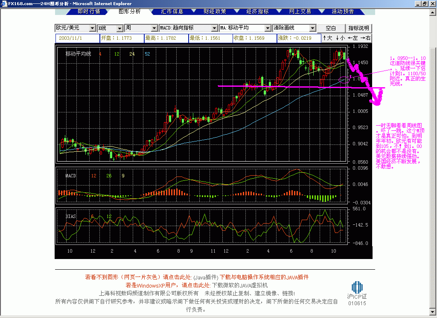Open the 汇市信息 tab
Viewport: 437px width, 318px height.
tap(172, 12)
